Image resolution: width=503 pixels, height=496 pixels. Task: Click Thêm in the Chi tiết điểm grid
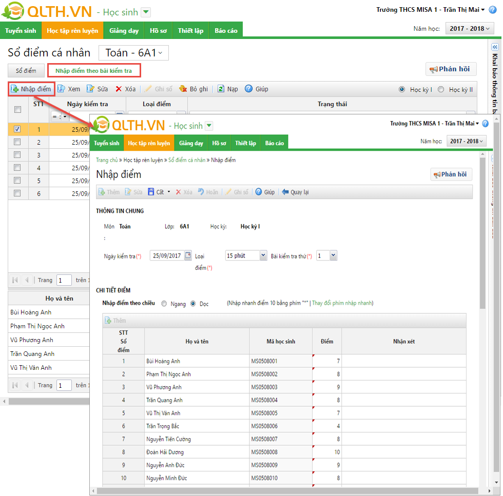point(115,320)
